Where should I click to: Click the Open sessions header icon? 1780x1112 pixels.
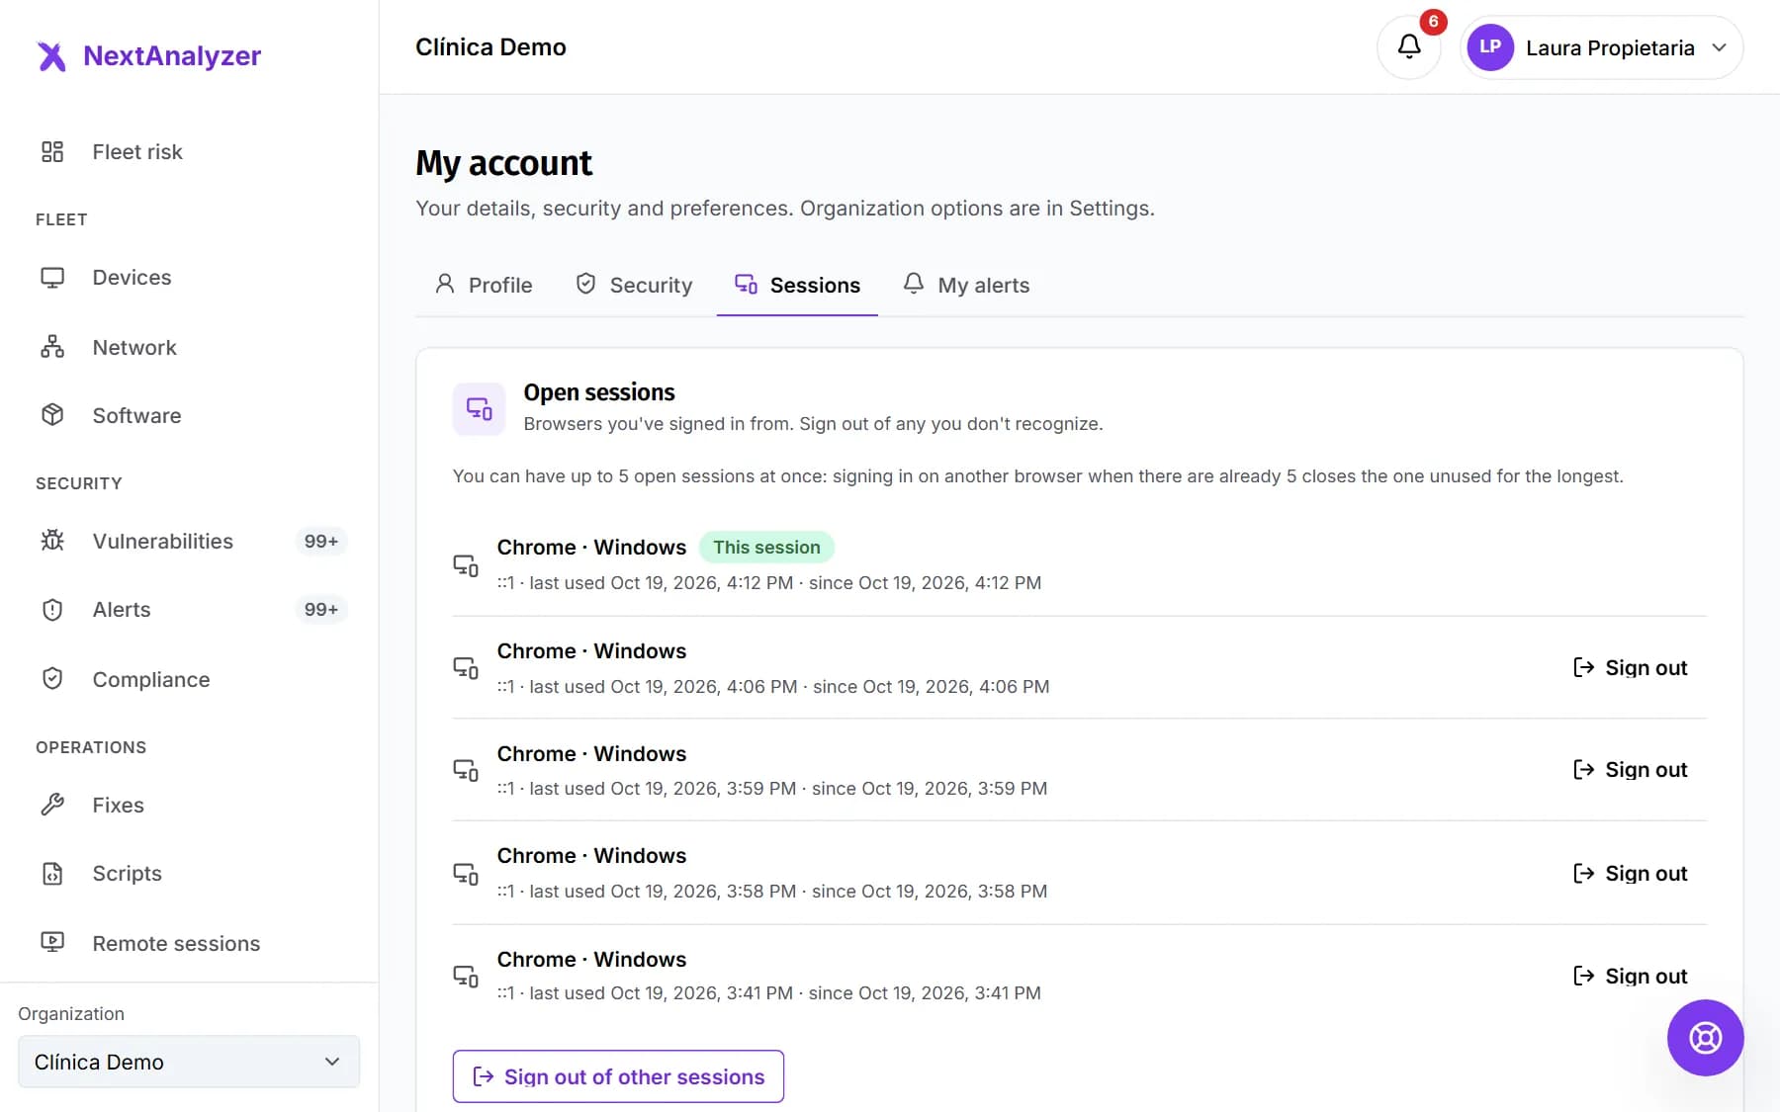[x=479, y=408]
